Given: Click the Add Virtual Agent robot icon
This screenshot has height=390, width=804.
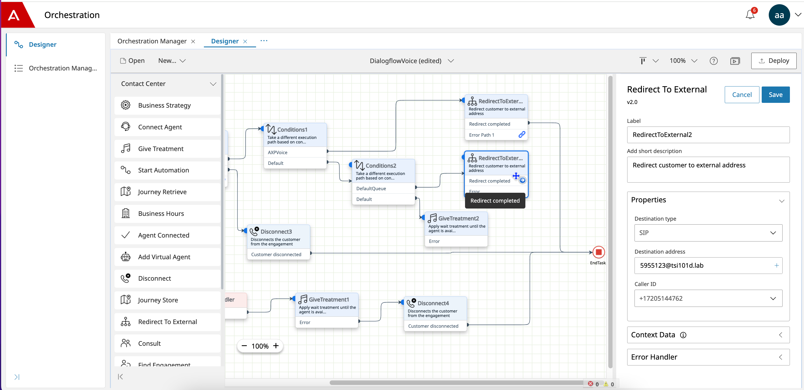Looking at the screenshot, I should coord(125,257).
